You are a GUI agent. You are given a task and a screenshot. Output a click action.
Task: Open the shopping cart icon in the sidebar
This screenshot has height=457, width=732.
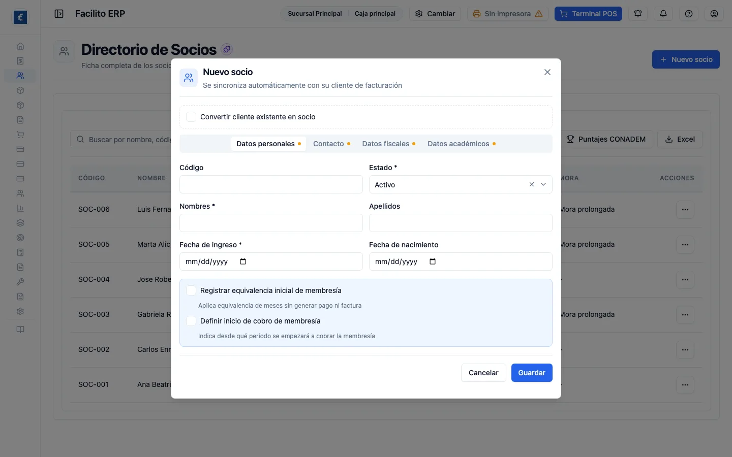coord(20,135)
